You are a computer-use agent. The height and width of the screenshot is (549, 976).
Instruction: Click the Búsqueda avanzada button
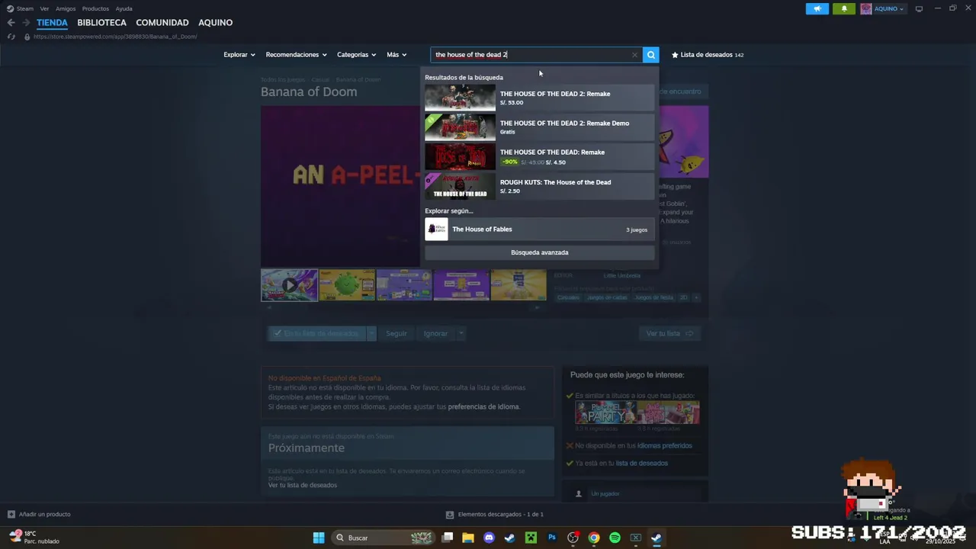pyautogui.click(x=539, y=252)
